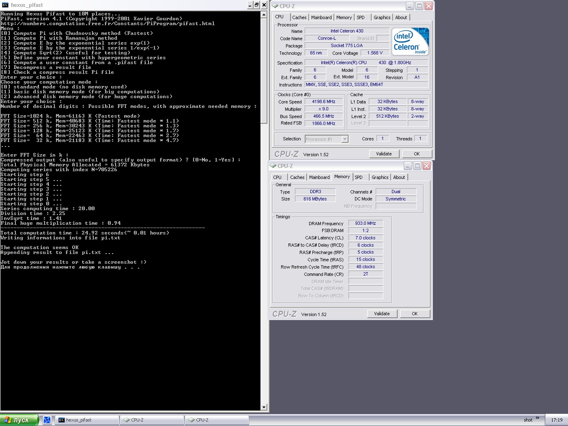Open Memory tab in top CPU-Z window
The height and width of the screenshot is (426, 568).
click(x=344, y=17)
